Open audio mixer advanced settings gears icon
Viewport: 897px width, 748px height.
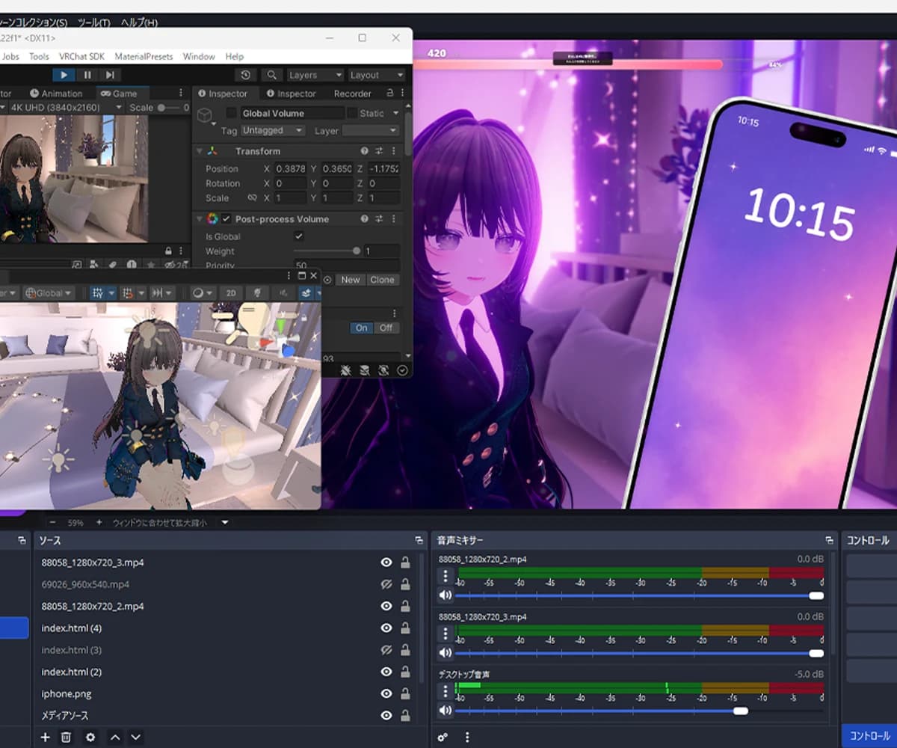click(x=443, y=738)
